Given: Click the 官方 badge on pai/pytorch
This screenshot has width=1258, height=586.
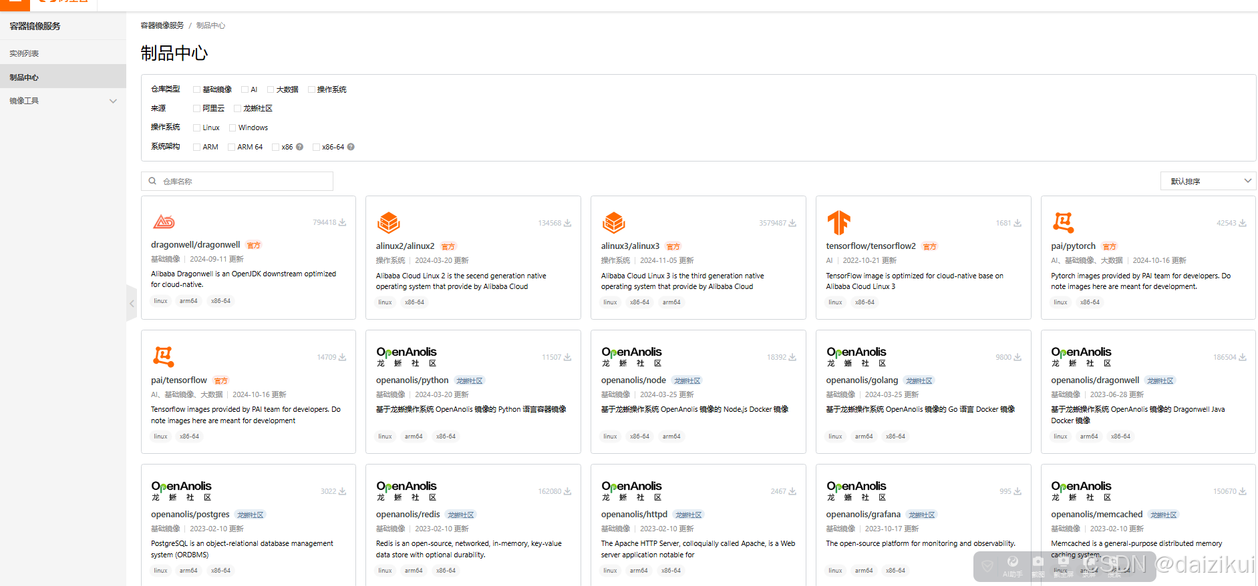Looking at the screenshot, I should click(x=1110, y=246).
